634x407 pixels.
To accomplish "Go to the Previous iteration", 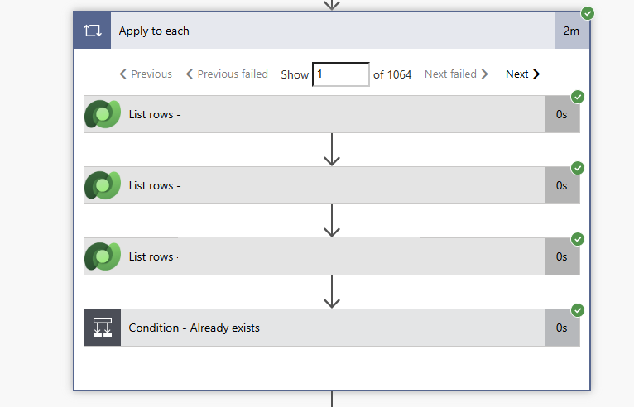I will pyautogui.click(x=146, y=74).
